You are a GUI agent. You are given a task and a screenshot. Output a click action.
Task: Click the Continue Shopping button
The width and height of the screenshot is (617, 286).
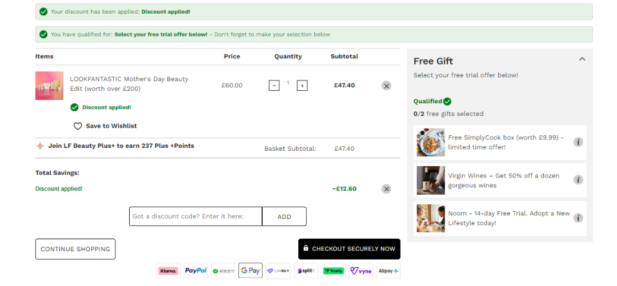pos(75,249)
